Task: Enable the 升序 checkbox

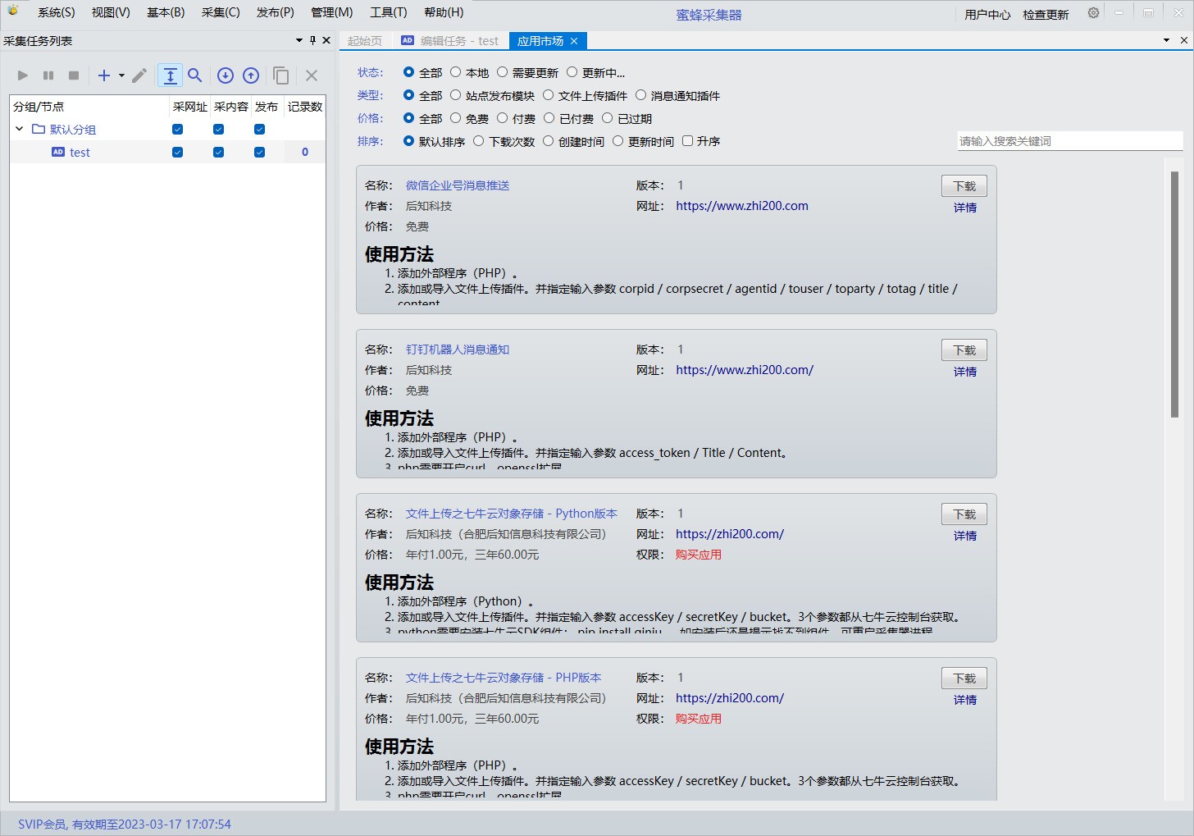Action: [x=701, y=141]
